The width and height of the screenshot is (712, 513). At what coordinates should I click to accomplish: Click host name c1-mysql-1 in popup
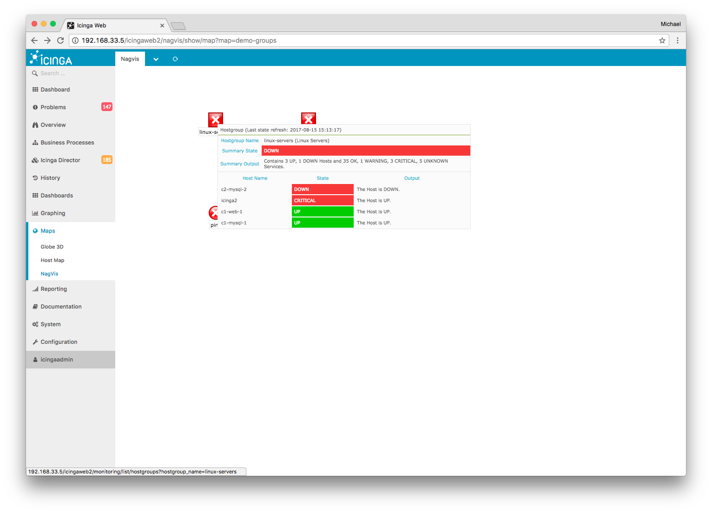[234, 223]
